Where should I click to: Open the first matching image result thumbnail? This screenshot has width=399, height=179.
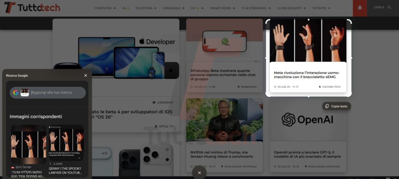pyautogui.click(x=29, y=144)
